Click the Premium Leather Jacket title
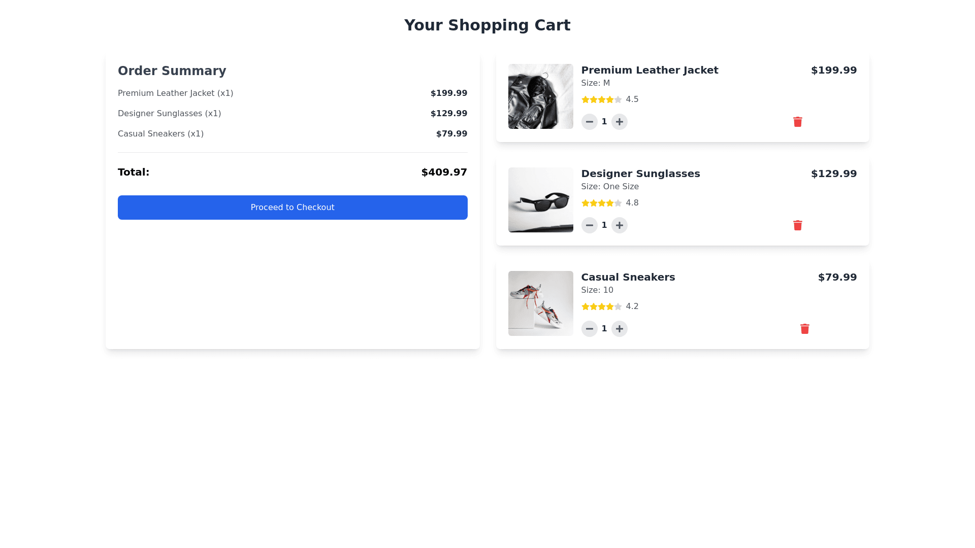Image resolution: width=975 pixels, height=548 pixels. pyautogui.click(x=649, y=70)
